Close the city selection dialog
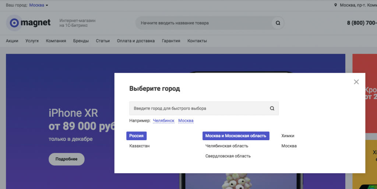377x189 pixels. click(356, 82)
